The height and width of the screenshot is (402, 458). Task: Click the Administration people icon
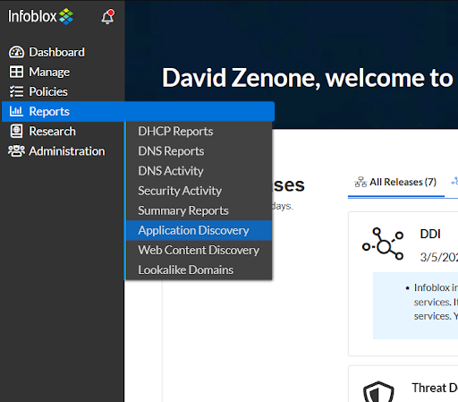pos(16,151)
